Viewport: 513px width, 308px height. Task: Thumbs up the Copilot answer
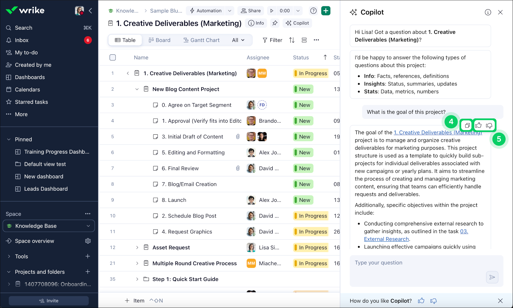click(x=478, y=126)
